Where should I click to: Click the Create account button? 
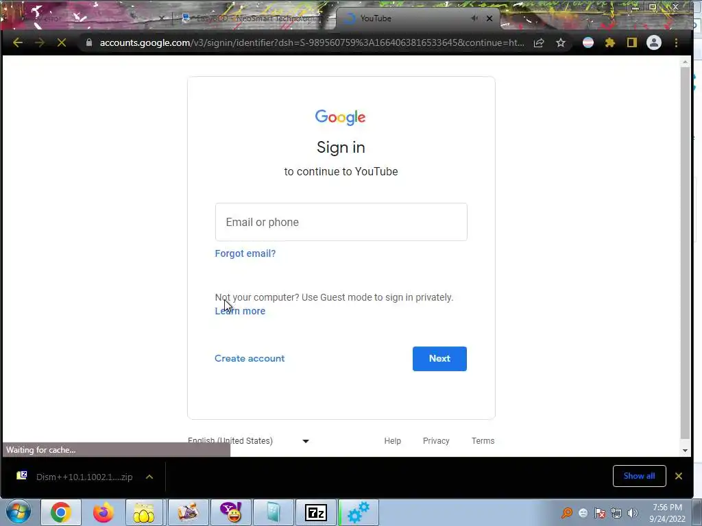pyautogui.click(x=250, y=358)
